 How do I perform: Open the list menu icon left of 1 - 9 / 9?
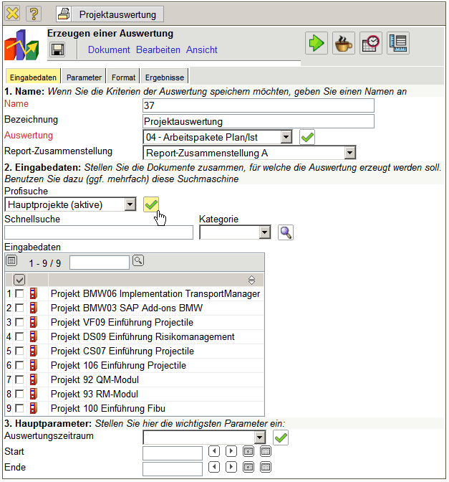pos(11,261)
